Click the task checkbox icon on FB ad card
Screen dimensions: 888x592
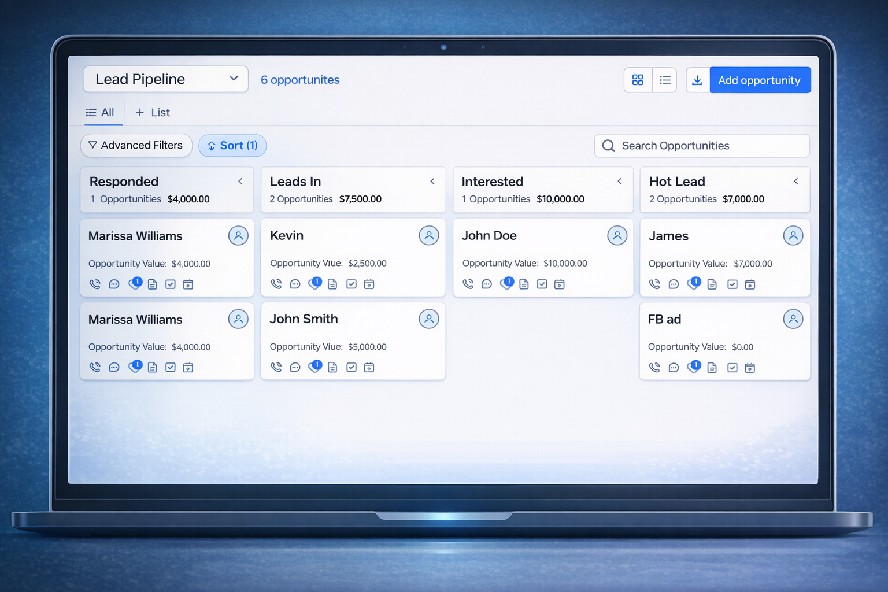(x=732, y=368)
